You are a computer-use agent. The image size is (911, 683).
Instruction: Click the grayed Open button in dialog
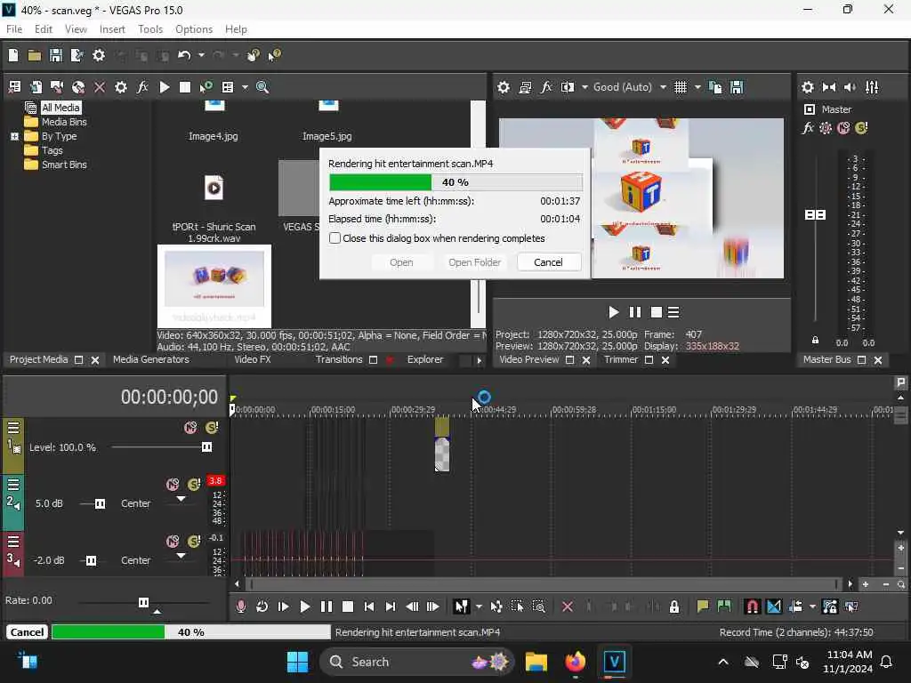pos(401,262)
